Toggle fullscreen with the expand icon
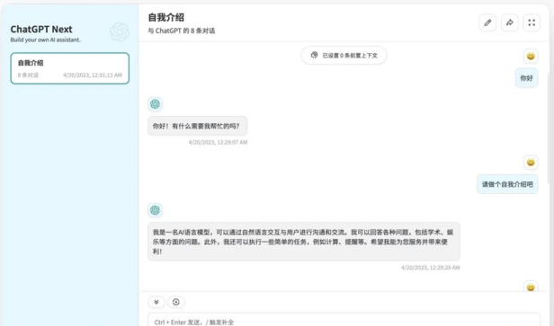Image resolution: width=554 pixels, height=326 pixels. pos(532,22)
